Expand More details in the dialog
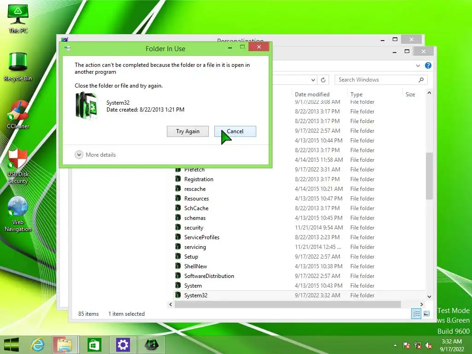The image size is (472, 354). tap(95, 155)
